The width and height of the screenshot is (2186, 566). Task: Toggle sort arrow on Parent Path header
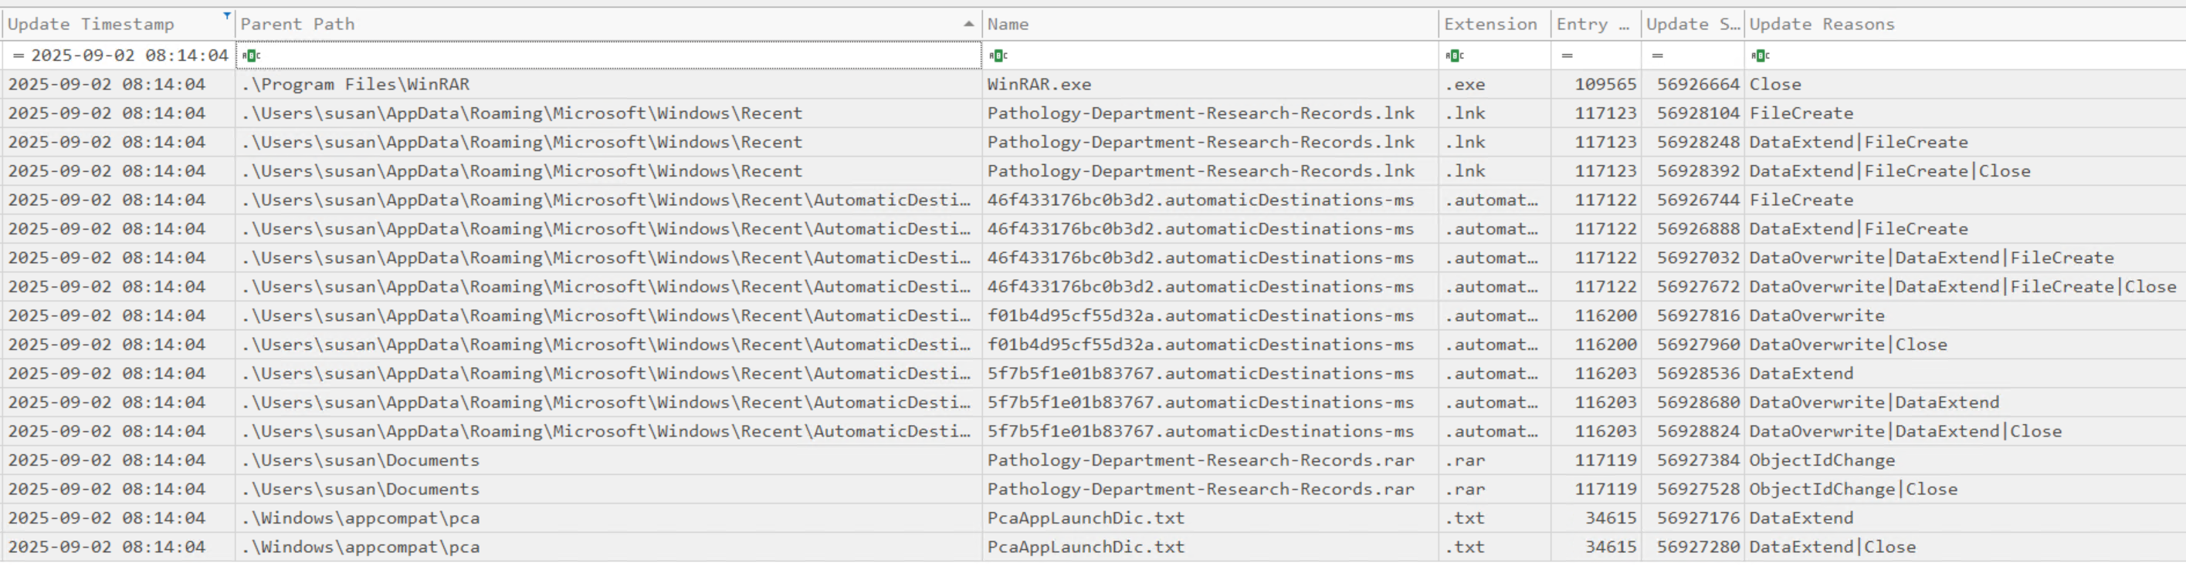968,25
